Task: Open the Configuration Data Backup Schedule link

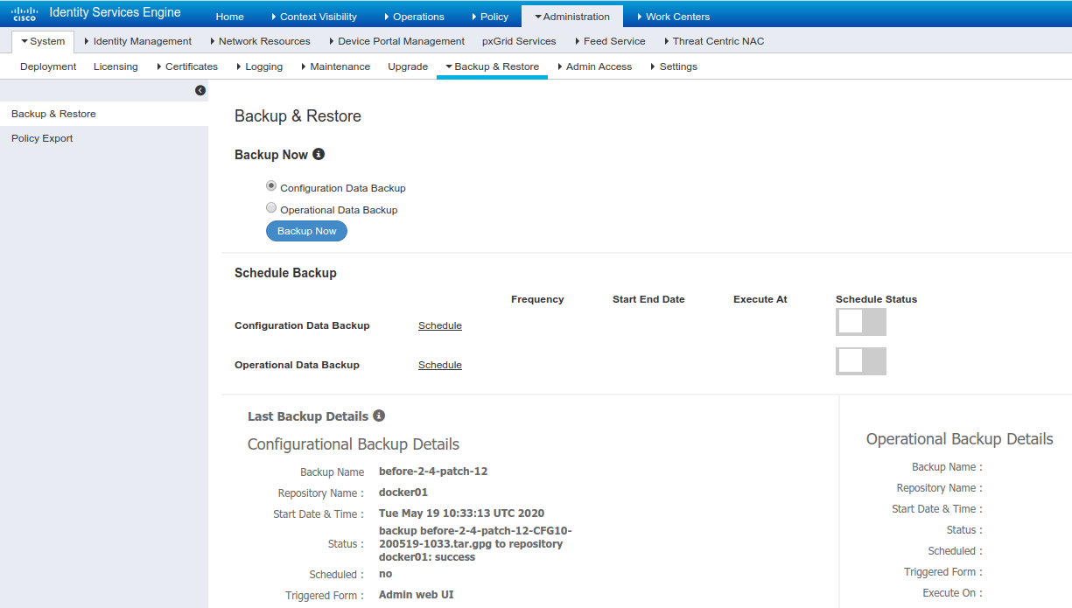Action: pos(439,325)
